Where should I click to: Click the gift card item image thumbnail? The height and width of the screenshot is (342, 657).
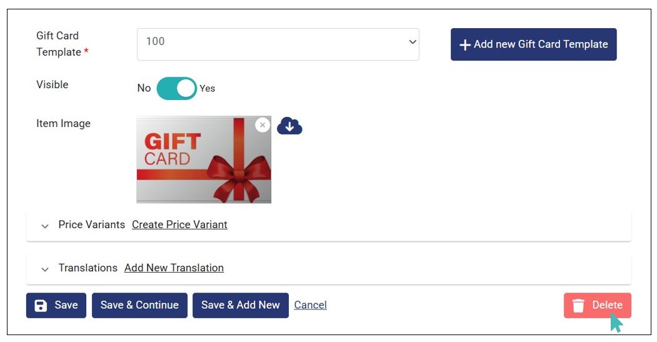(x=204, y=160)
